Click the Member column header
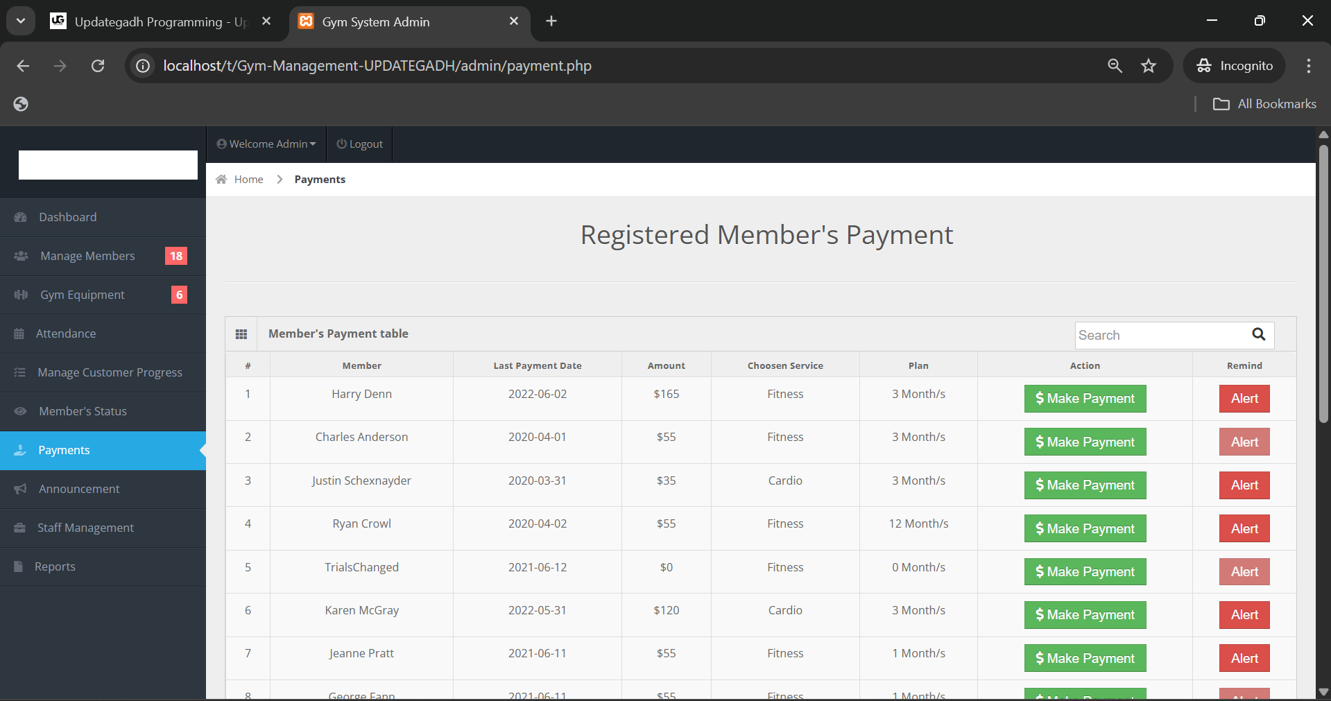 [x=361, y=365]
